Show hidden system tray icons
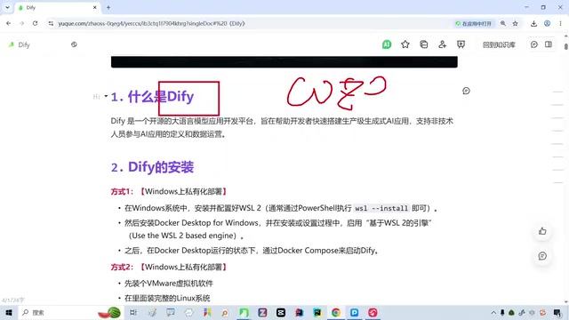 493,312
